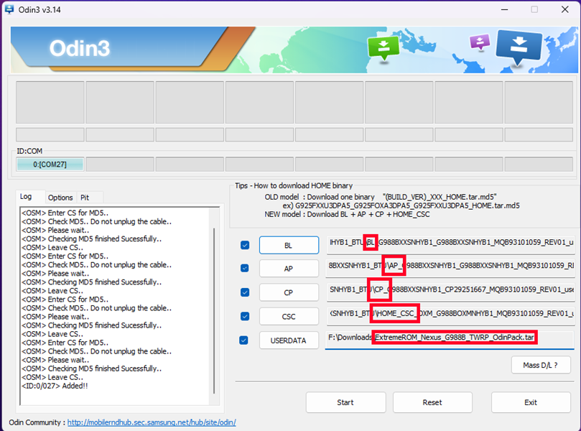Select the 0:[COM27] port box

pos(50,164)
